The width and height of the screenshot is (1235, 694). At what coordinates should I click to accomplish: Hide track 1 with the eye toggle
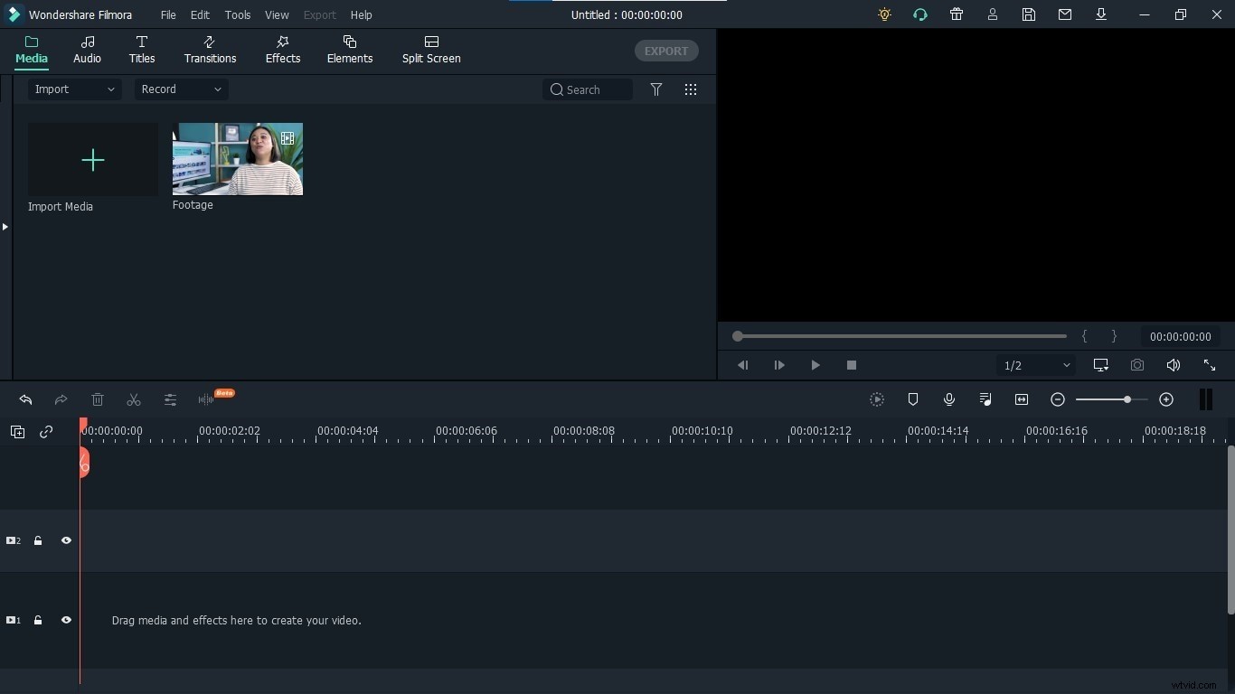66,621
